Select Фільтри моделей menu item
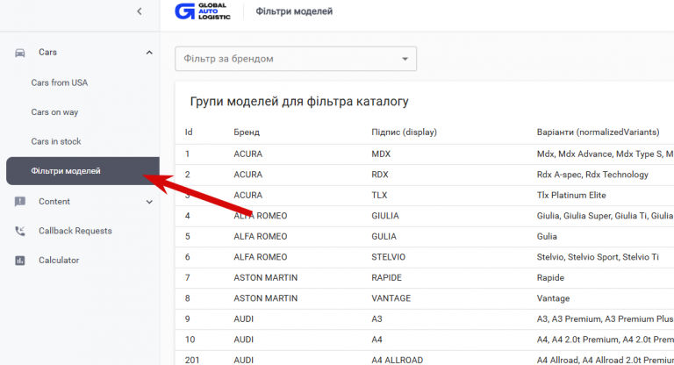The width and height of the screenshot is (674, 365). click(82, 171)
